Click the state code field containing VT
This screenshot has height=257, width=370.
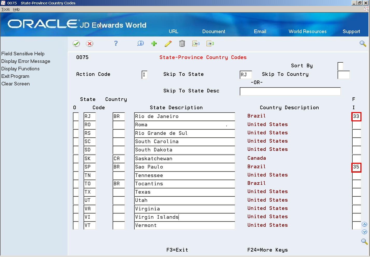90,225
